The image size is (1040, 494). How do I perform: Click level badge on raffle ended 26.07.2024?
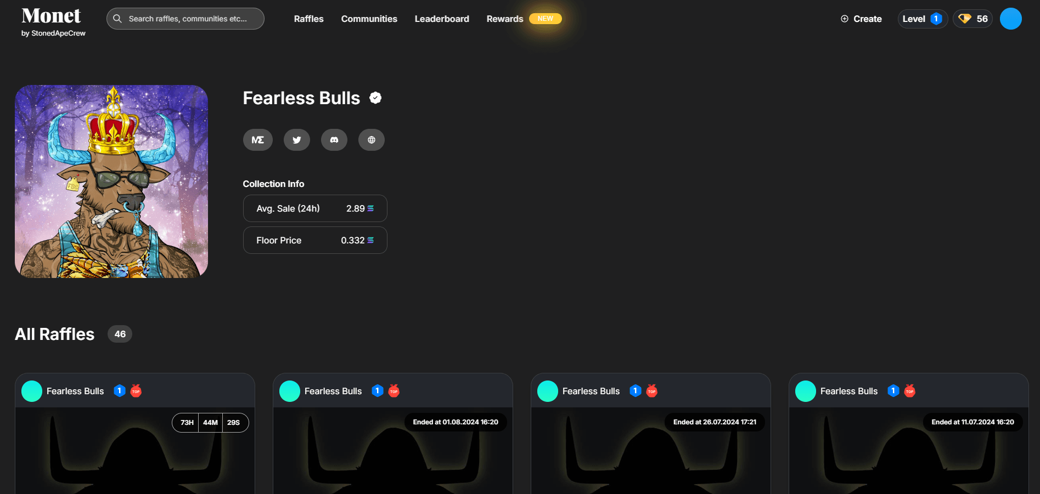pos(636,391)
